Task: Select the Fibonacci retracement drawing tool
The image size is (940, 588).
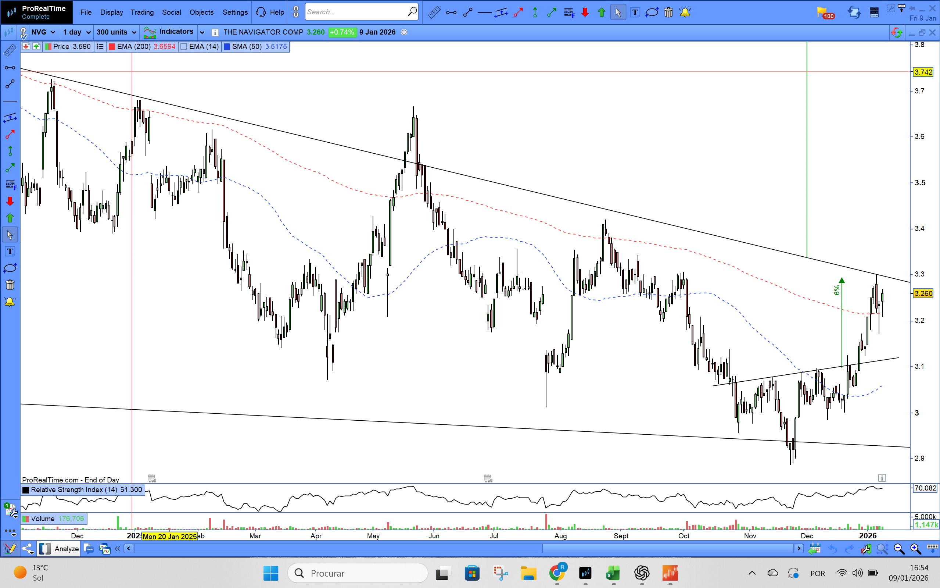Action: pos(569,13)
